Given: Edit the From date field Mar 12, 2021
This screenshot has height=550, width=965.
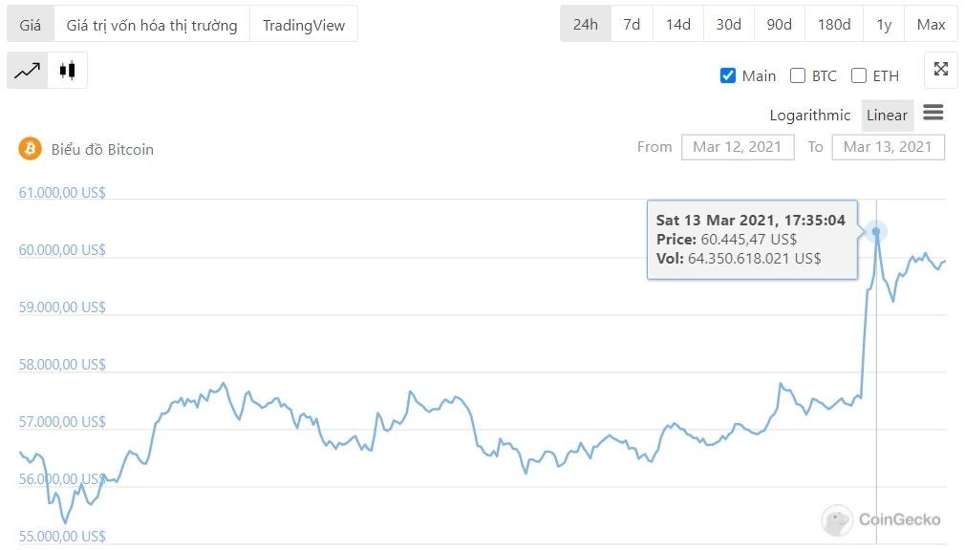Looking at the screenshot, I should tap(738, 147).
